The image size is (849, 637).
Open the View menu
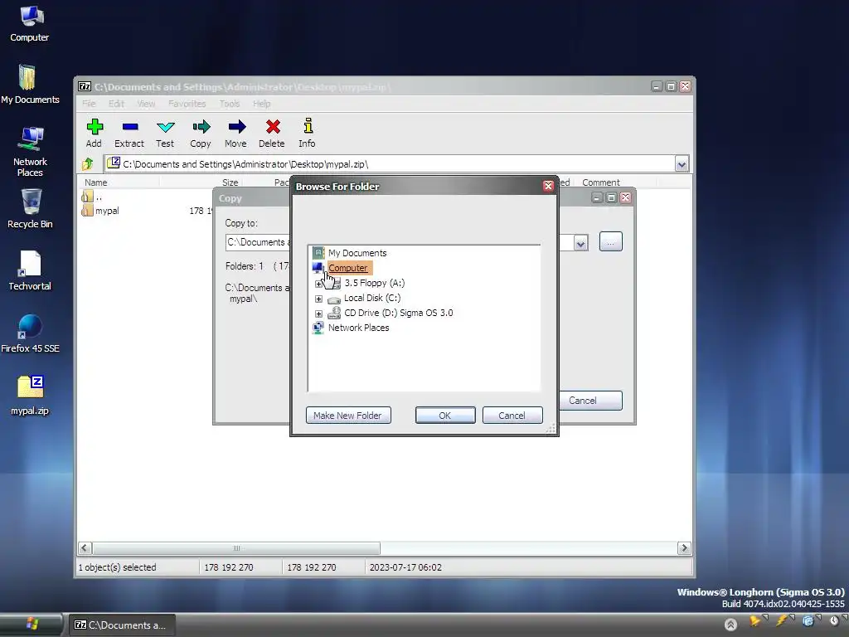(146, 104)
